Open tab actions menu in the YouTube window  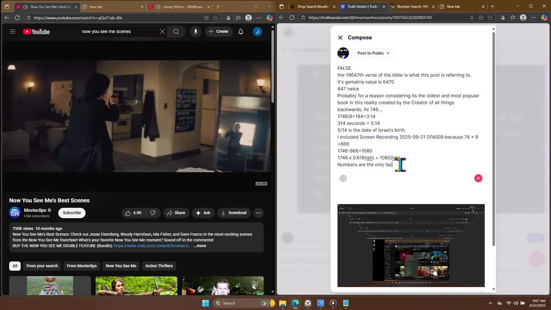[6, 6]
